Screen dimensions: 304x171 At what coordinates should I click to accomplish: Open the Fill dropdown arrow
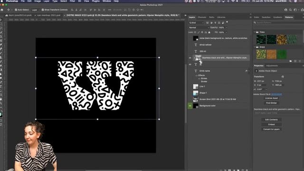pos(226,32)
